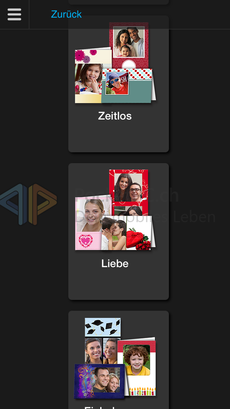Open the hamburger menu
The width and height of the screenshot is (230, 409).
point(14,14)
